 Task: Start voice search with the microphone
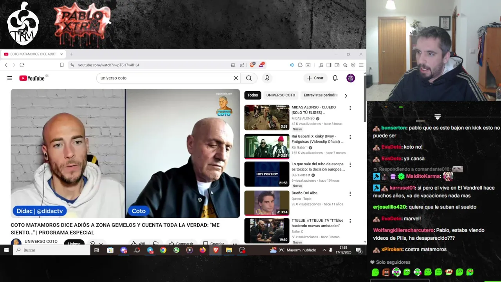267,78
